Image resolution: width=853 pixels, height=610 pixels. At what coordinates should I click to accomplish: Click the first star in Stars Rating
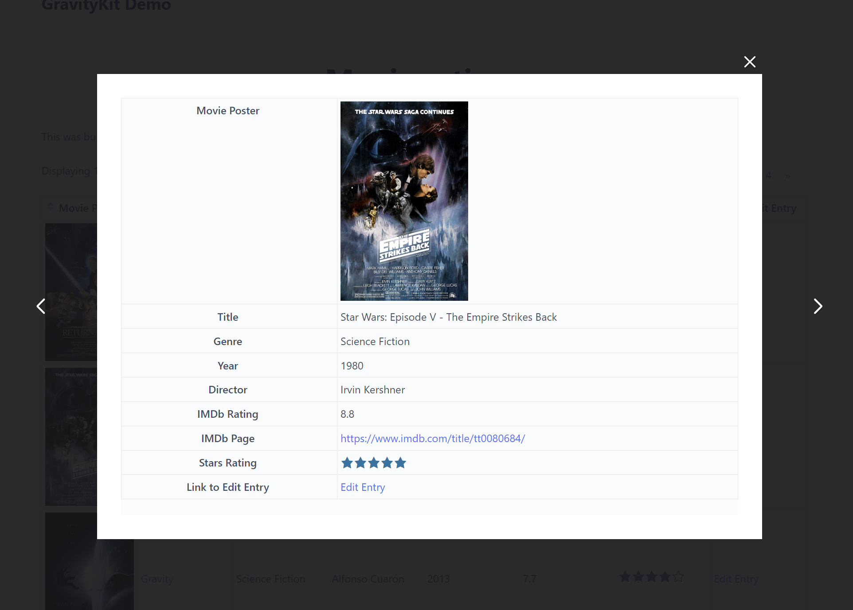pyautogui.click(x=347, y=463)
